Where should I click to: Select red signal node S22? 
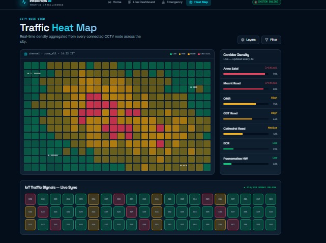pyautogui.click(x=43, y=212)
